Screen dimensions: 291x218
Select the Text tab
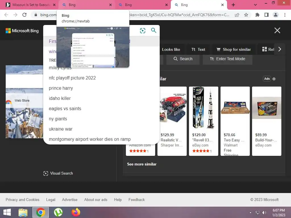tap(198, 49)
